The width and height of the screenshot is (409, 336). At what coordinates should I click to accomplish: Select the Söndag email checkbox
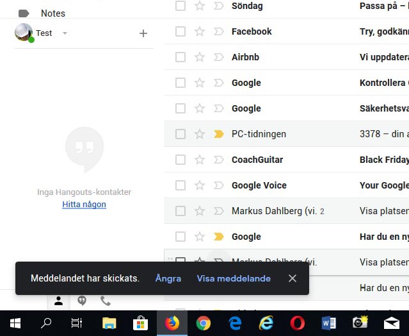point(180,6)
